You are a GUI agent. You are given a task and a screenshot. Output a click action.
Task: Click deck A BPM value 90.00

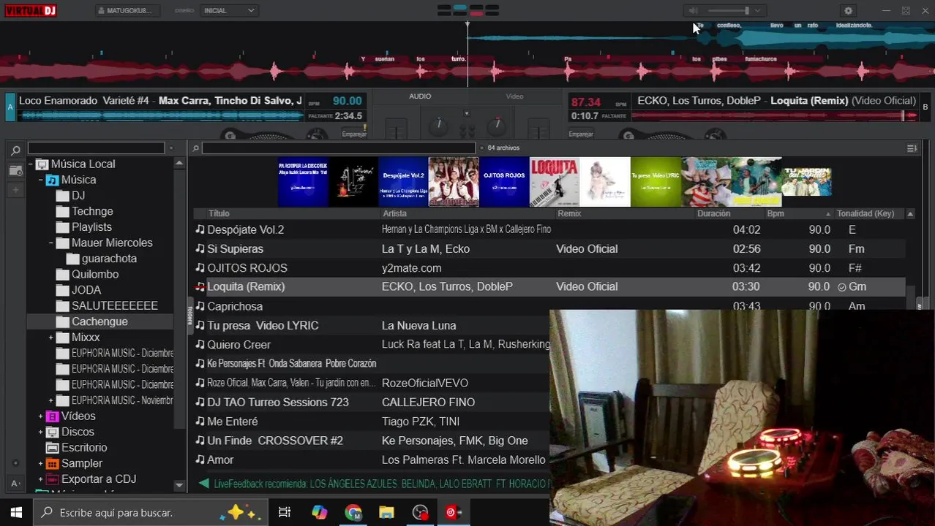[347, 101]
